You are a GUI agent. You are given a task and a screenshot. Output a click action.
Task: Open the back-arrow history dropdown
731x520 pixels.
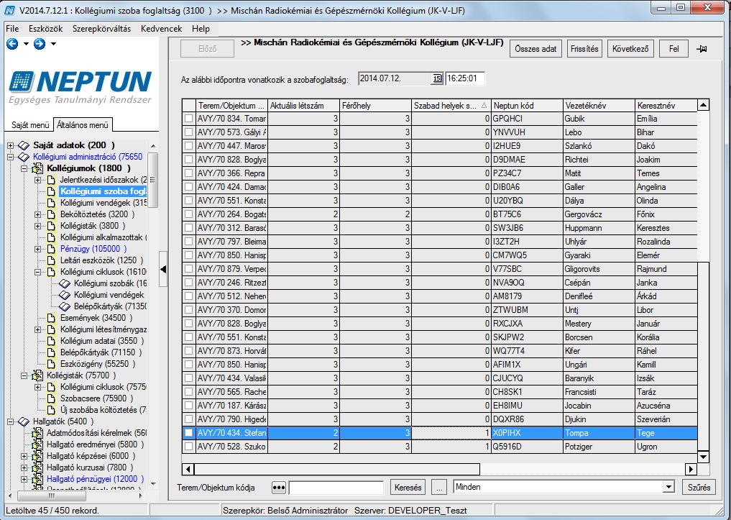(26, 44)
